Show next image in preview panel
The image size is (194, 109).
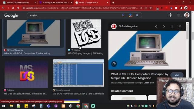(x=164, y=26)
